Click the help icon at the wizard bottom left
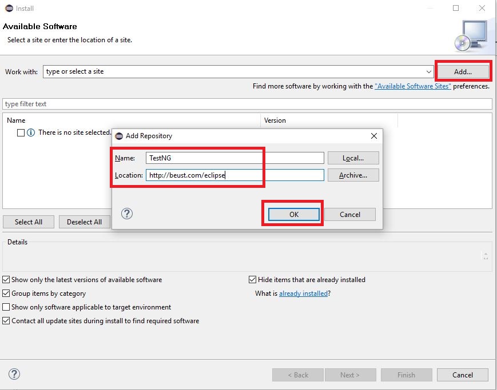 point(14,374)
